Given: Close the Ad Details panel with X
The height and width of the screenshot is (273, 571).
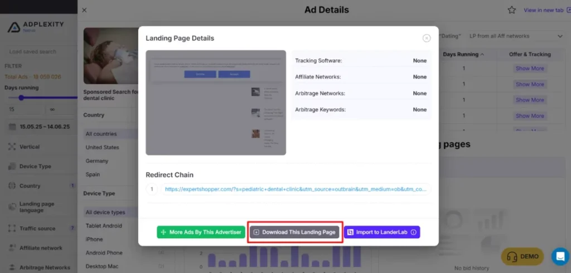Looking at the screenshot, I should tap(84, 10).
